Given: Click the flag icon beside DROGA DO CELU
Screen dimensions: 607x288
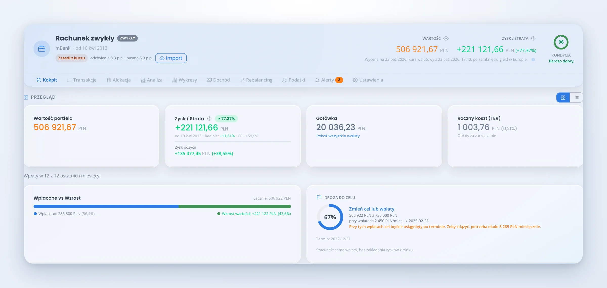Looking at the screenshot, I should pos(319,197).
